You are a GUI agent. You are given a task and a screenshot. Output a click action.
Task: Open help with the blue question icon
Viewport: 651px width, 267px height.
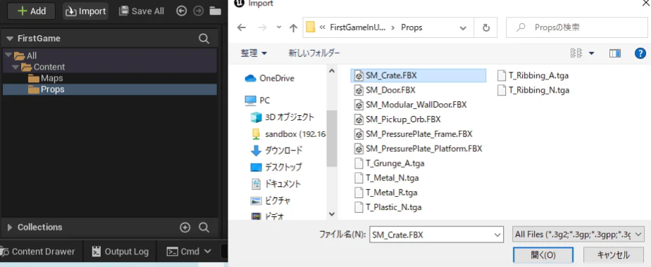(640, 53)
